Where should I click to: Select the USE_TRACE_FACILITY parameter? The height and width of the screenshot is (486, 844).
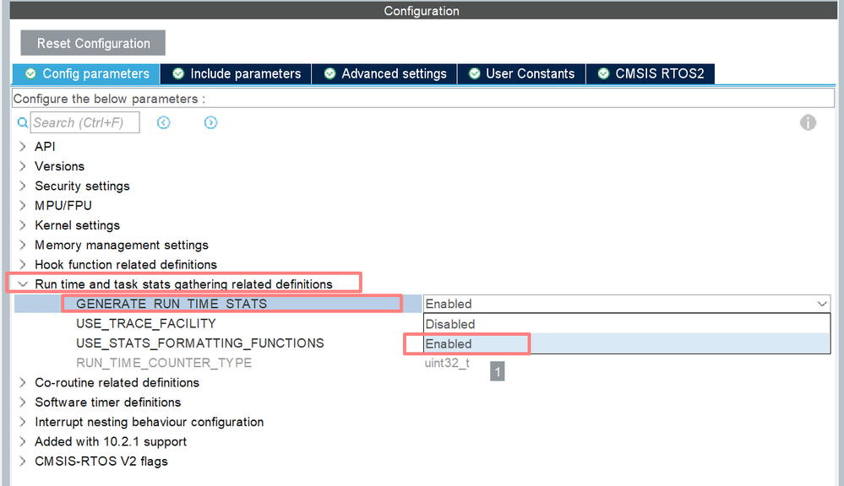(146, 324)
